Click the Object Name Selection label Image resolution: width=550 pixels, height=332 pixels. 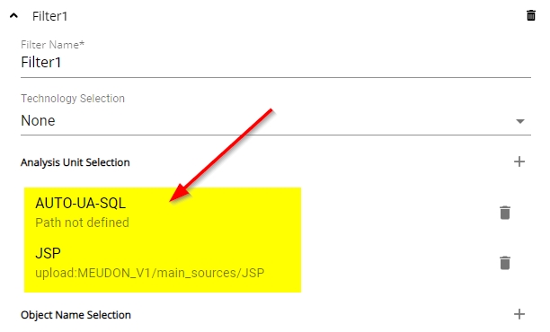pyautogui.click(x=75, y=315)
